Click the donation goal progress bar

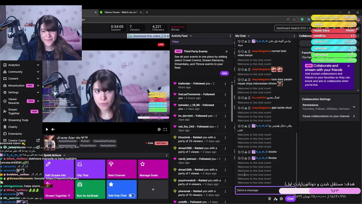pyautogui.click(x=320, y=191)
